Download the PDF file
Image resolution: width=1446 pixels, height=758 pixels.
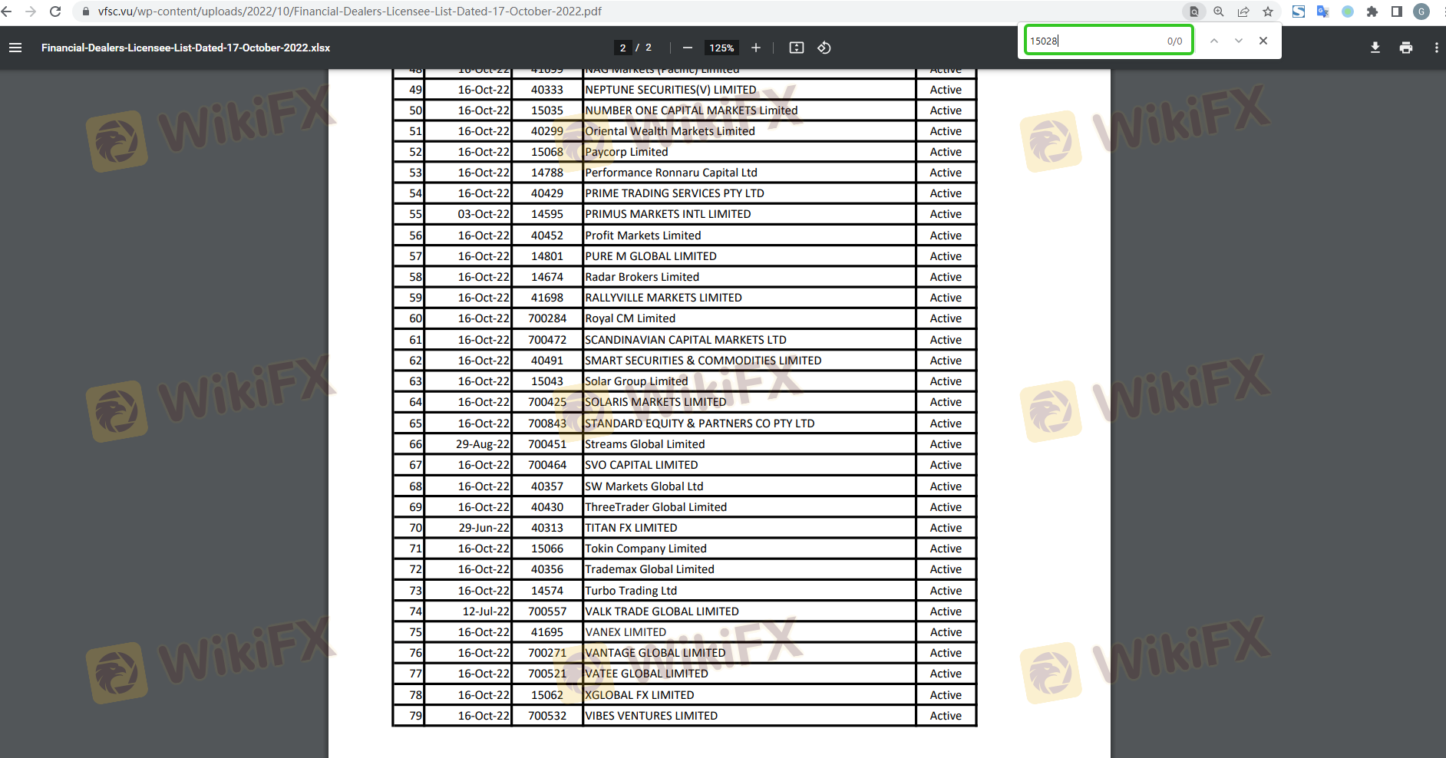point(1375,48)
